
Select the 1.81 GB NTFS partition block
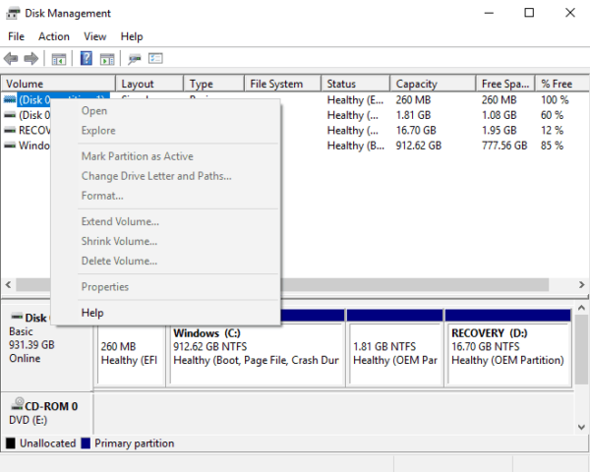tap(394, 348)
